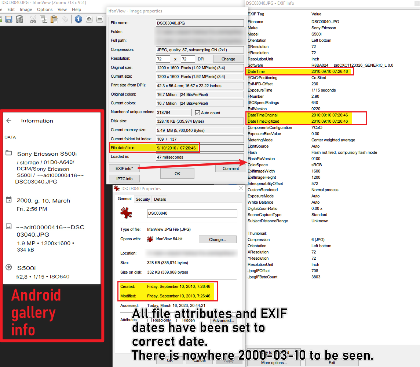Tap the camera shutter icon beside S500i
Image resolution: width=420 pixels, height=367 pixels.
pyautogui.click(x=9, y=267)
